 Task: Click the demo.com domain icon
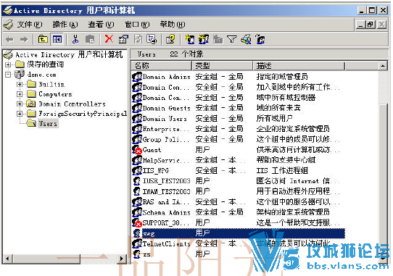pos(20,74)
